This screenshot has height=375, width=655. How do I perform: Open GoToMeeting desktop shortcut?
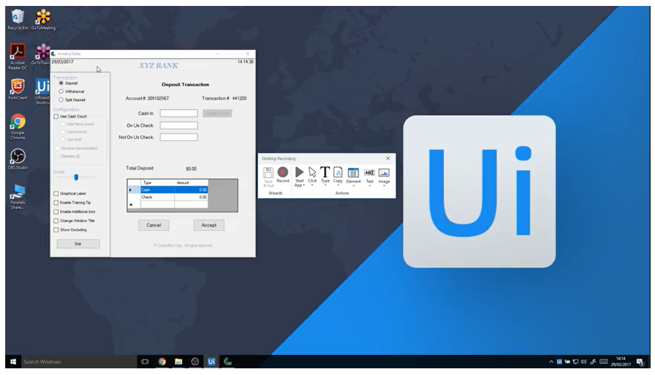[x=43, y=20]
